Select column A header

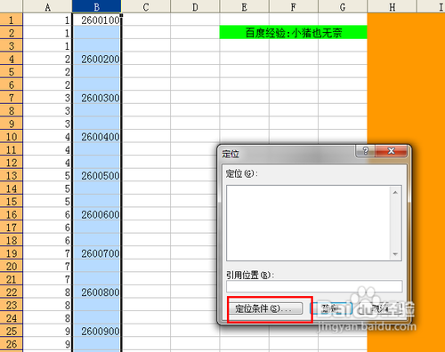[47, 6]
